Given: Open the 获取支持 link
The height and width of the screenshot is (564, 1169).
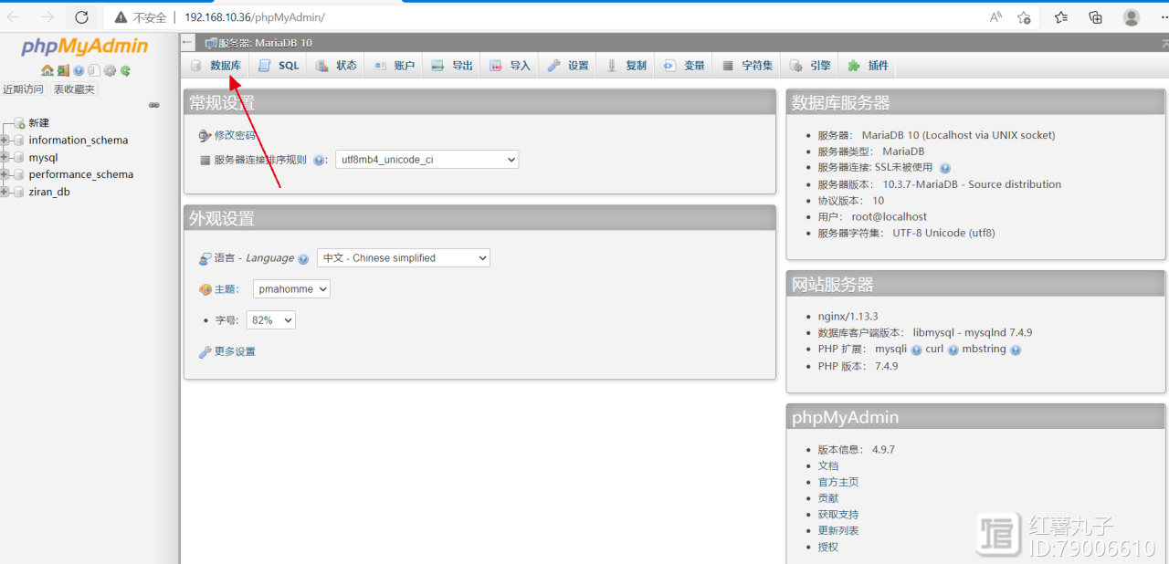Looking at the screenshot, I should [838, 515].
